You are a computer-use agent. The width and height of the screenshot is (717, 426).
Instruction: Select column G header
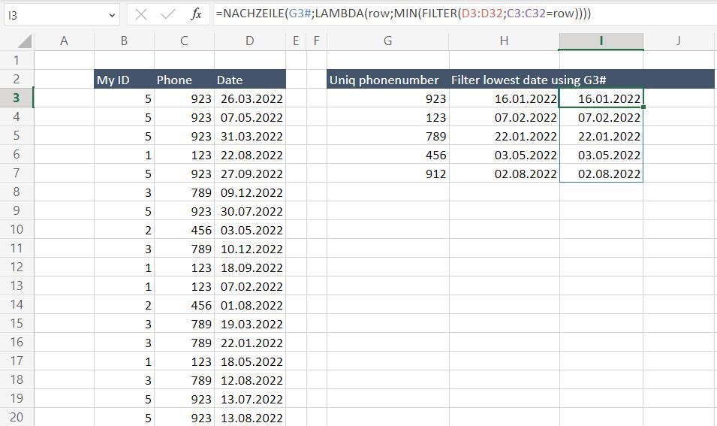pos(387,41)
